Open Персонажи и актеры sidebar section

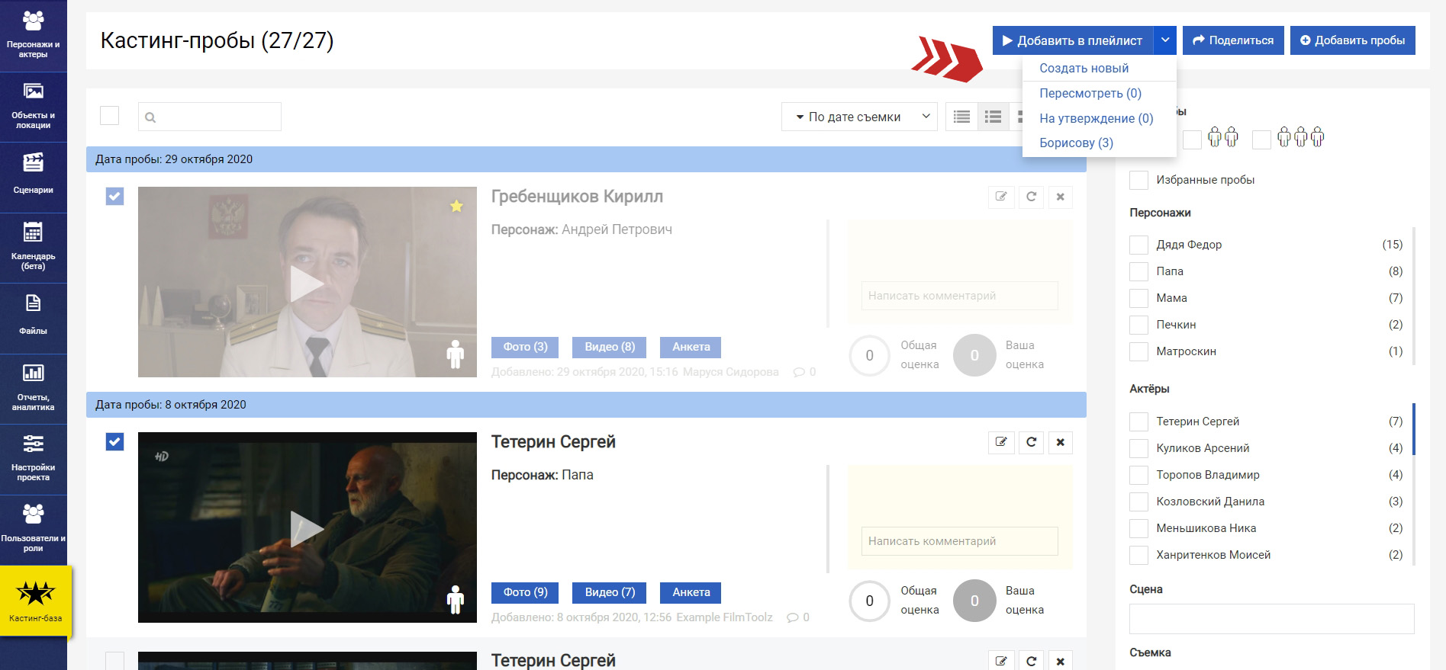pos(33,35)
